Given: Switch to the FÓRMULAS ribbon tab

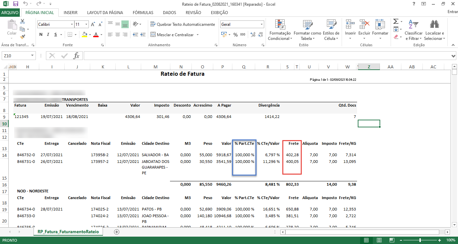Looking at the screenshot, I should 143,13.
